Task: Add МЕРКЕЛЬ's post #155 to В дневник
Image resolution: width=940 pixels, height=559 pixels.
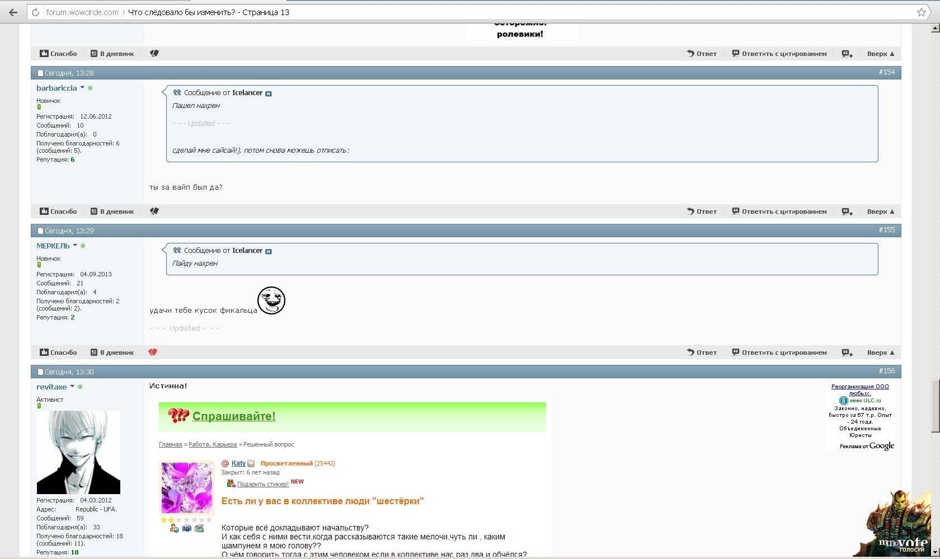Action: click(x=112, y=353)
